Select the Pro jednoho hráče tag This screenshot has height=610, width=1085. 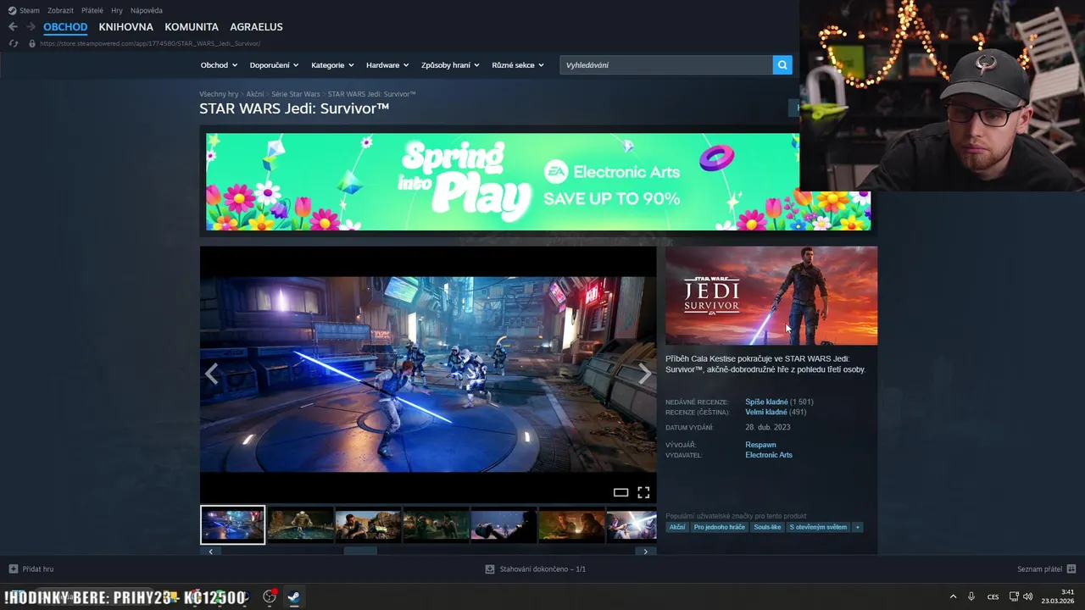719,527
